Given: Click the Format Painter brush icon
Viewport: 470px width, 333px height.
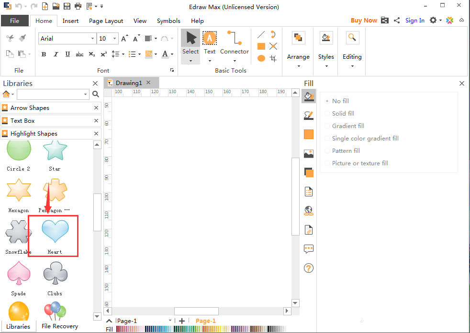Looking at the screenshot, I should 22,38.
